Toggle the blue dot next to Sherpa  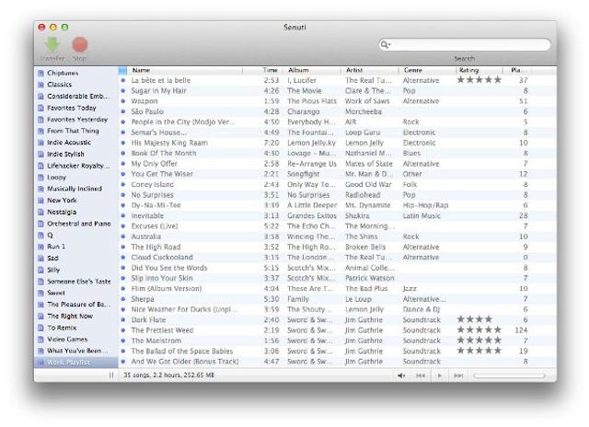click(x=123, y=298)
